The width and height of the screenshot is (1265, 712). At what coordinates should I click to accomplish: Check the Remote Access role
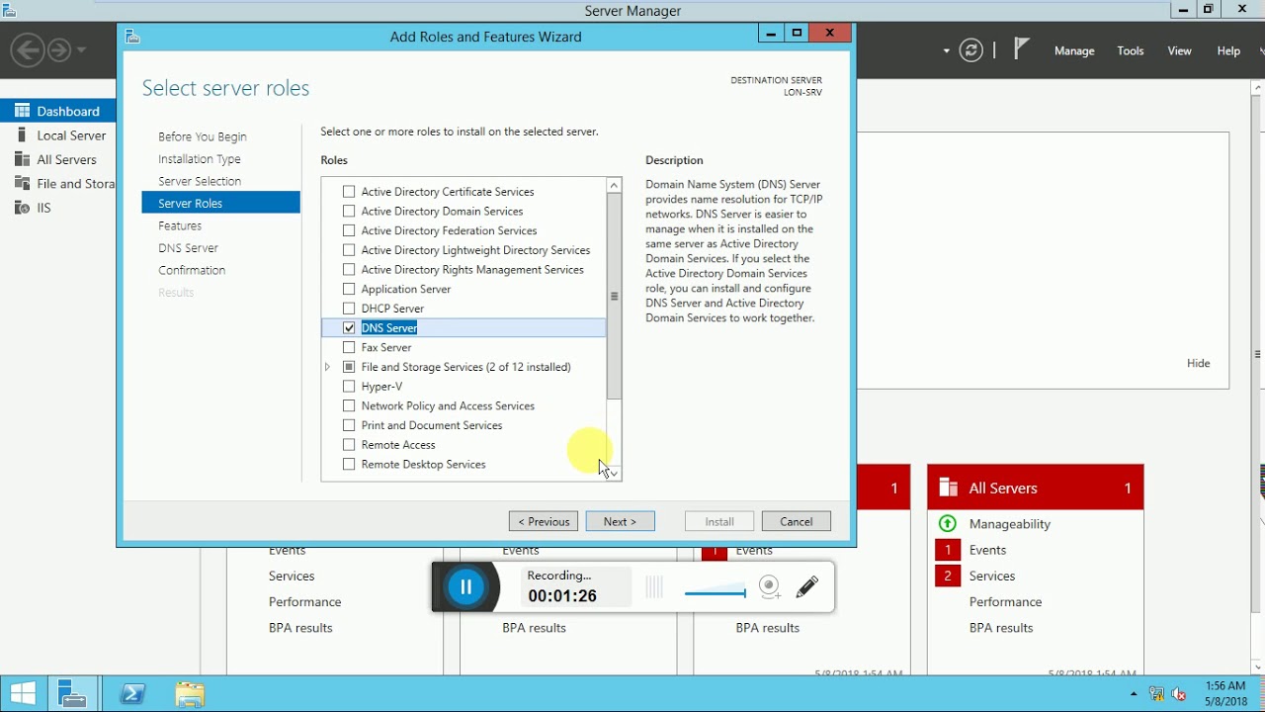[x=349, y=445]
